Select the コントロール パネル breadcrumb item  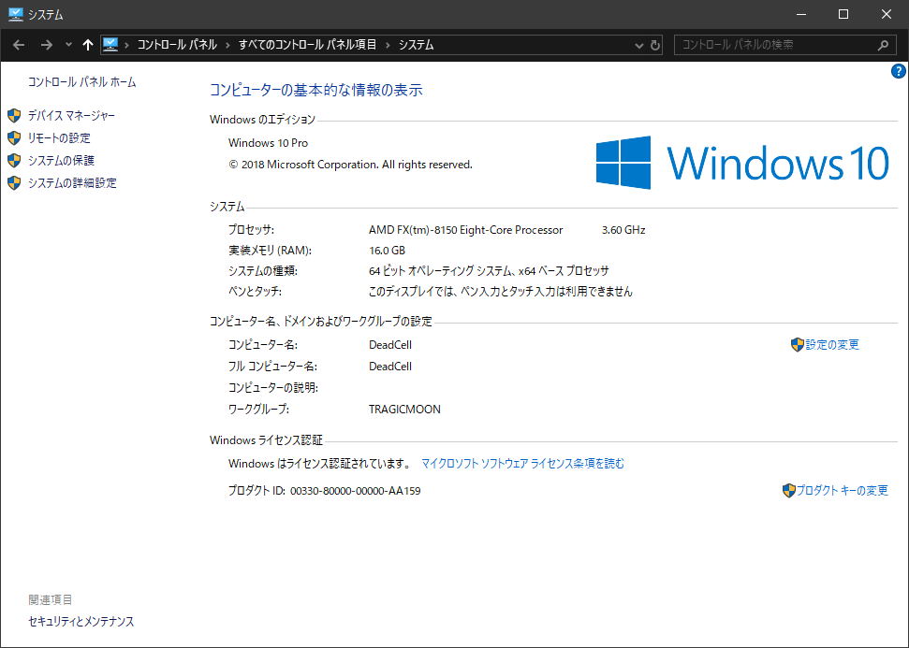(177, 45)
